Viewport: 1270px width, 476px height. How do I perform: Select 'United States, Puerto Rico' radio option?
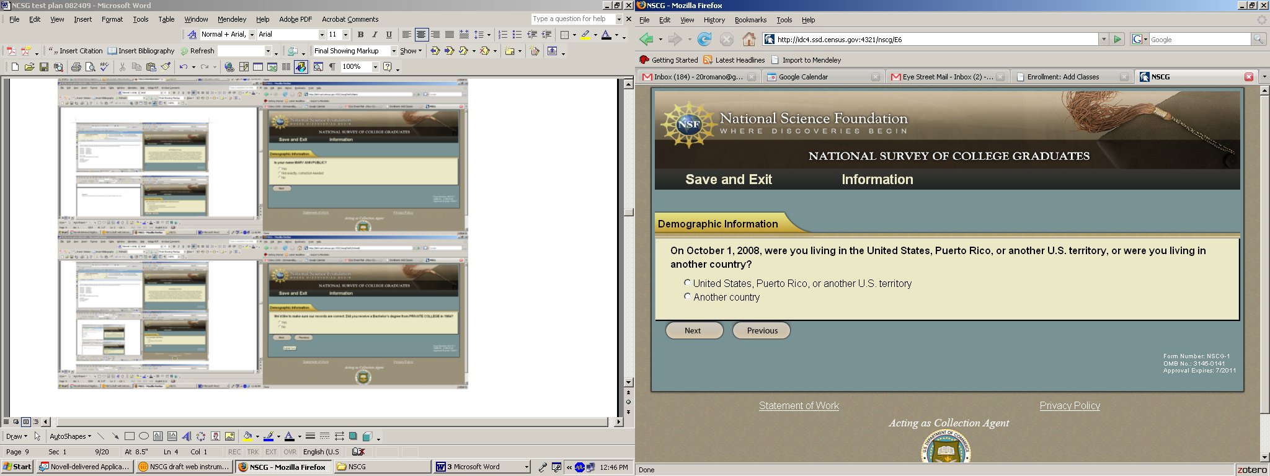click(x=687, y=283)
